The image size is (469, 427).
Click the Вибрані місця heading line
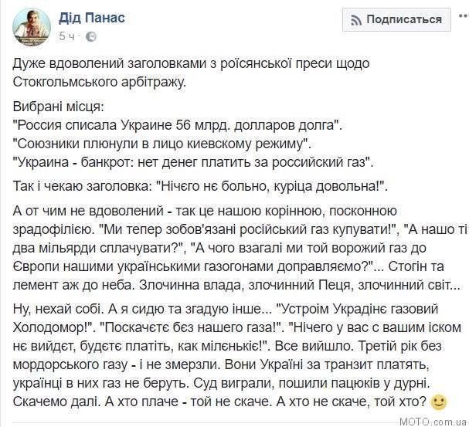point(58,107)
